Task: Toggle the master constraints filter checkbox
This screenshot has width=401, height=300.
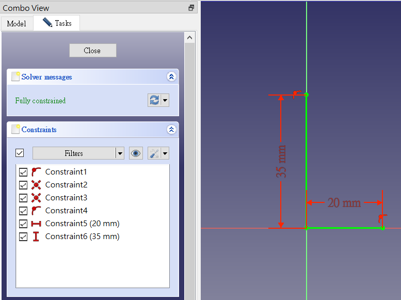Action: pos(20,153)
